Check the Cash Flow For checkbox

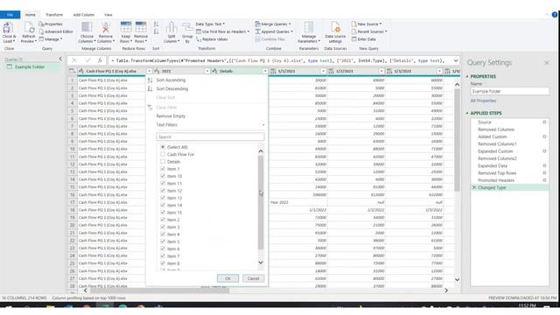click(163, 154)
